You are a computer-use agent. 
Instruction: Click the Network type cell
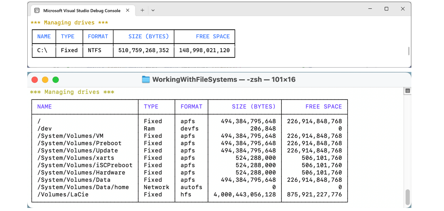pos(157,187)
